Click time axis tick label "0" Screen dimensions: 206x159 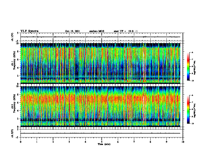[21, 142]
